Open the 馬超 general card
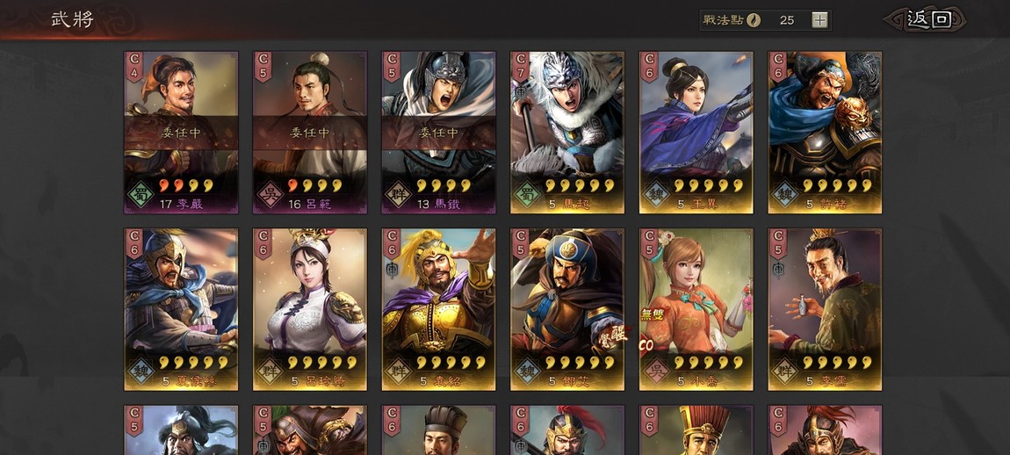 coord(567,132)
